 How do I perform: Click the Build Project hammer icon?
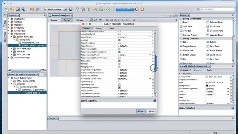tap(78, 9)
